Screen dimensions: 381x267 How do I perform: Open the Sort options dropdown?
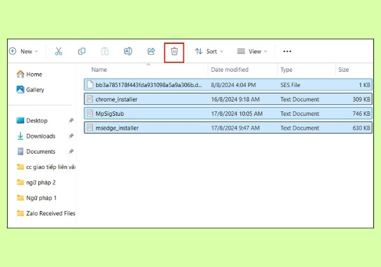click(209, 51)
